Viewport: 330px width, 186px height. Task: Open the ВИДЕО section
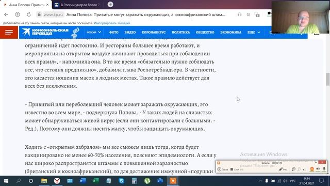click(130, 32)
